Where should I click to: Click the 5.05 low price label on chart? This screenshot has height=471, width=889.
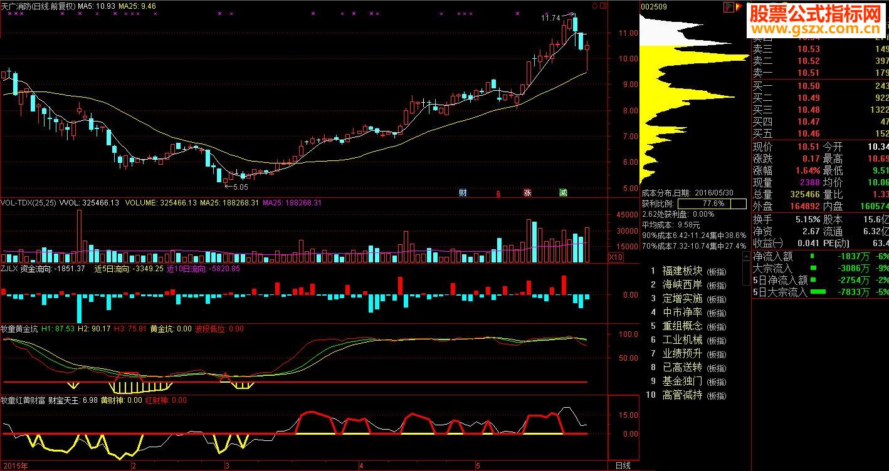point(239,187)
